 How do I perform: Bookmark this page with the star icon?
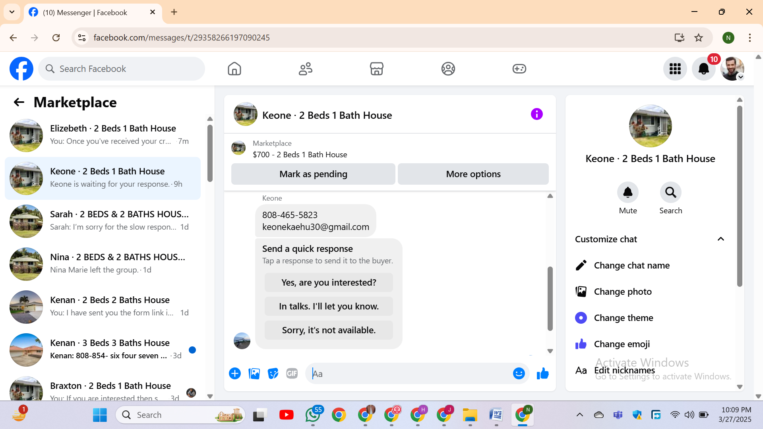tap(699, 38)
